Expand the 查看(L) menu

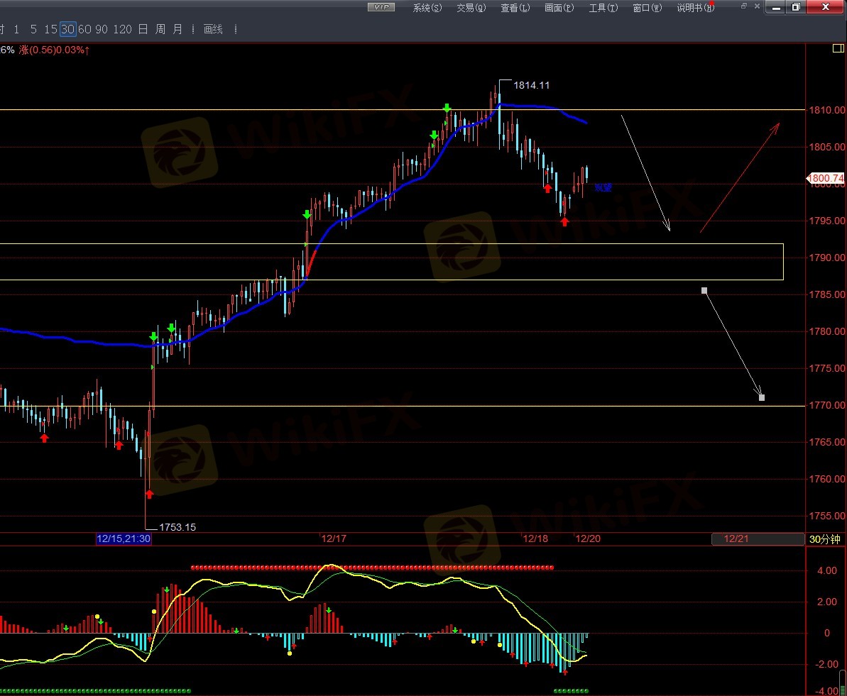tap(515, 8)
